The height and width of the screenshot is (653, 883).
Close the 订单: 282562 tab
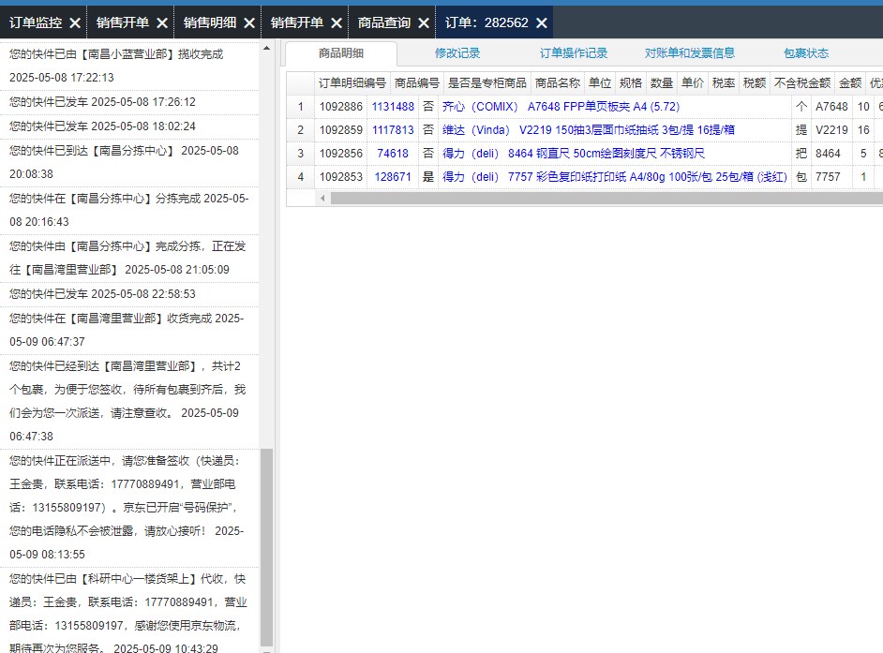coord(542,23)
